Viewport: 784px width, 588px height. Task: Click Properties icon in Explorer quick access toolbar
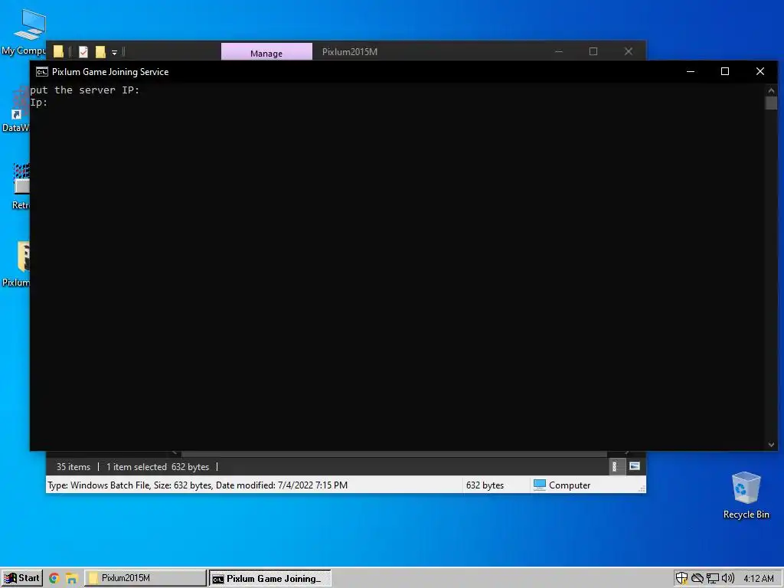(83, 51)
